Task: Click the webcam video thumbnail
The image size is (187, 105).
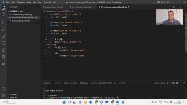Action: (x=169, y=17)
